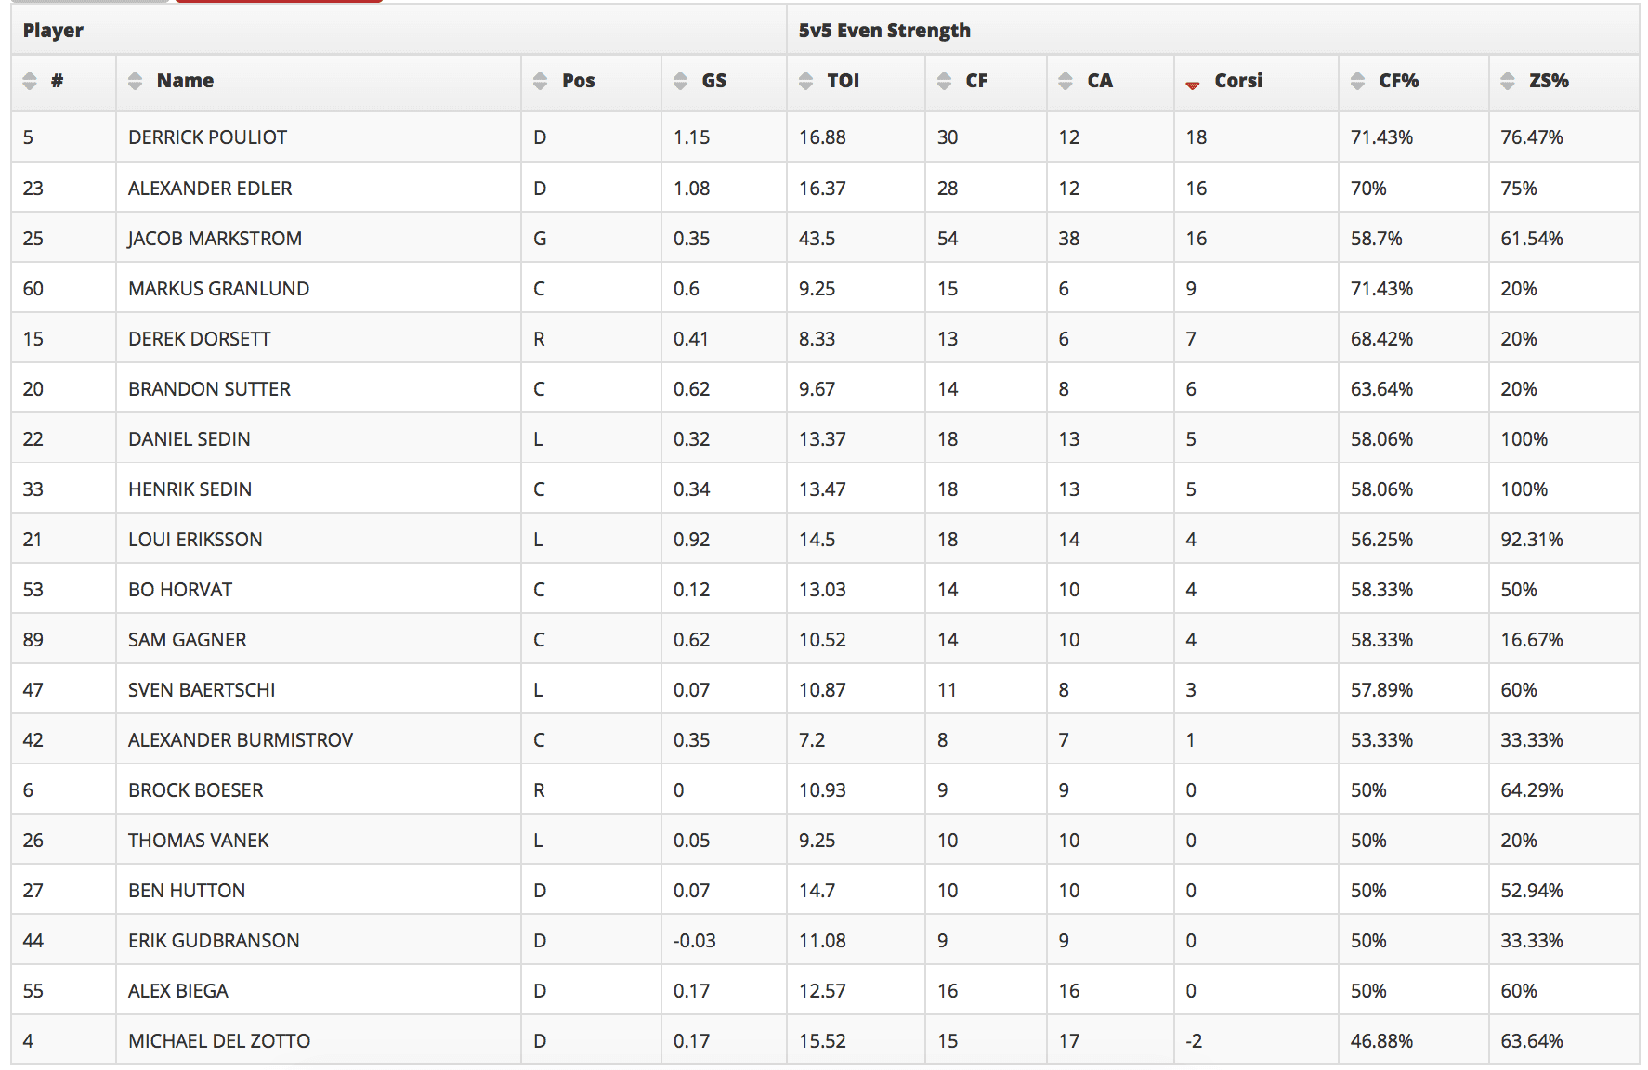Click the sort icon beside Pos
The image size is (1648, 1070).
(541, 81)
